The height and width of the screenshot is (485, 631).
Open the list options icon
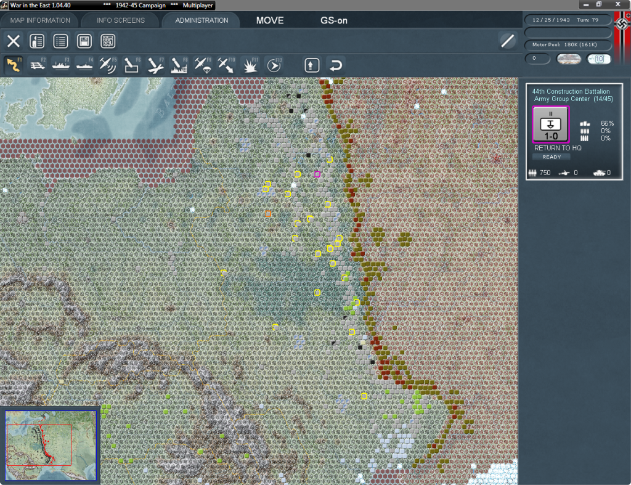(x=61, y=41)
